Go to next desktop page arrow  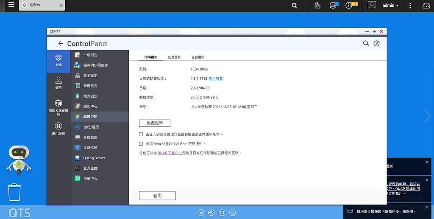coord(428,116)
